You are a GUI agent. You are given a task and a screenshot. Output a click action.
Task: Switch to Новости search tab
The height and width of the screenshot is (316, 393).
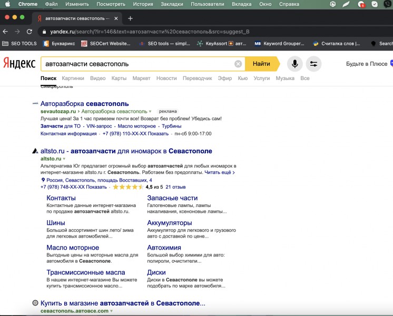[166, 78]
